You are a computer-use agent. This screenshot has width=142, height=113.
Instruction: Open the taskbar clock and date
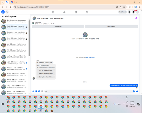click(132, 104)
